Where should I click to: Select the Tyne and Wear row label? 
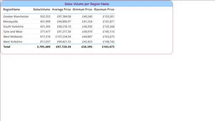coord(13,32)
